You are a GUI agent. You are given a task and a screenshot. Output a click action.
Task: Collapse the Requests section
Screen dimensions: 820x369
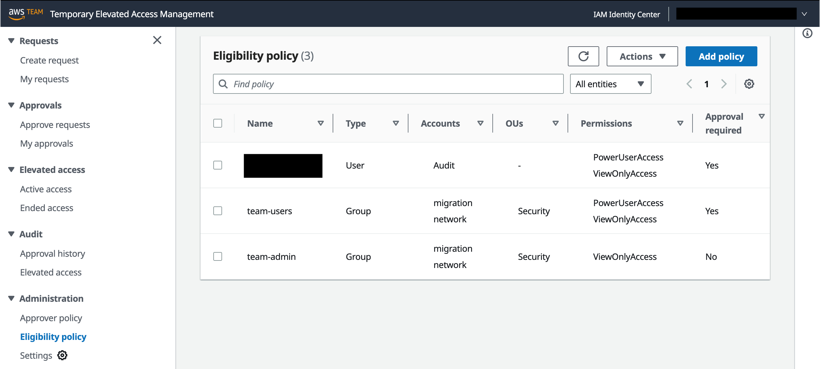coord(11,40)
